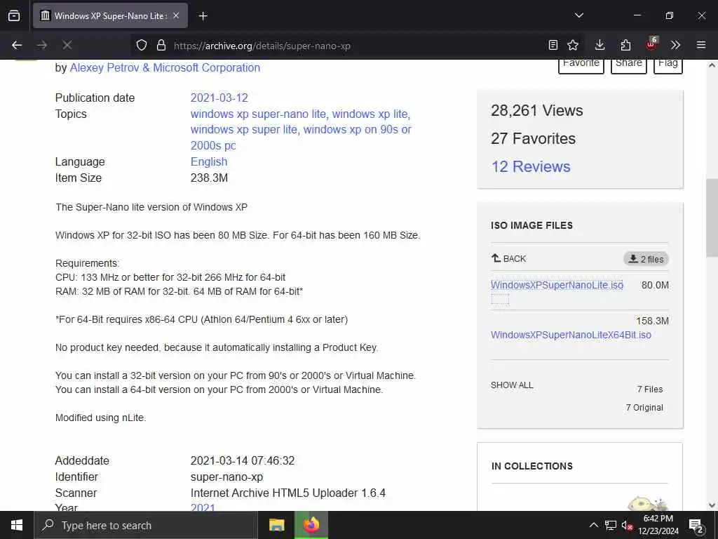
Task: Click the forward navigation arrow
Action: tap(42, 45)
